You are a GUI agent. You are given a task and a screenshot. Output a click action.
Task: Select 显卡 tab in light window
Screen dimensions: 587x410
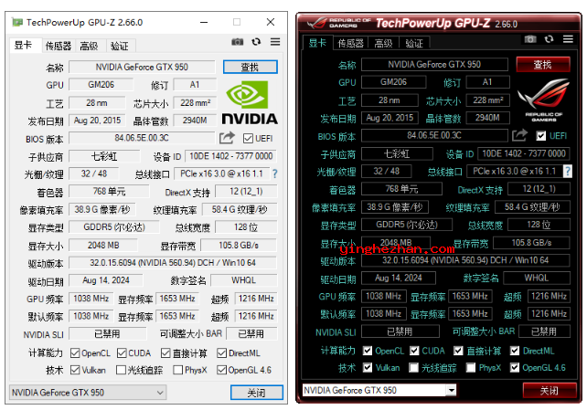coord(24,46)
